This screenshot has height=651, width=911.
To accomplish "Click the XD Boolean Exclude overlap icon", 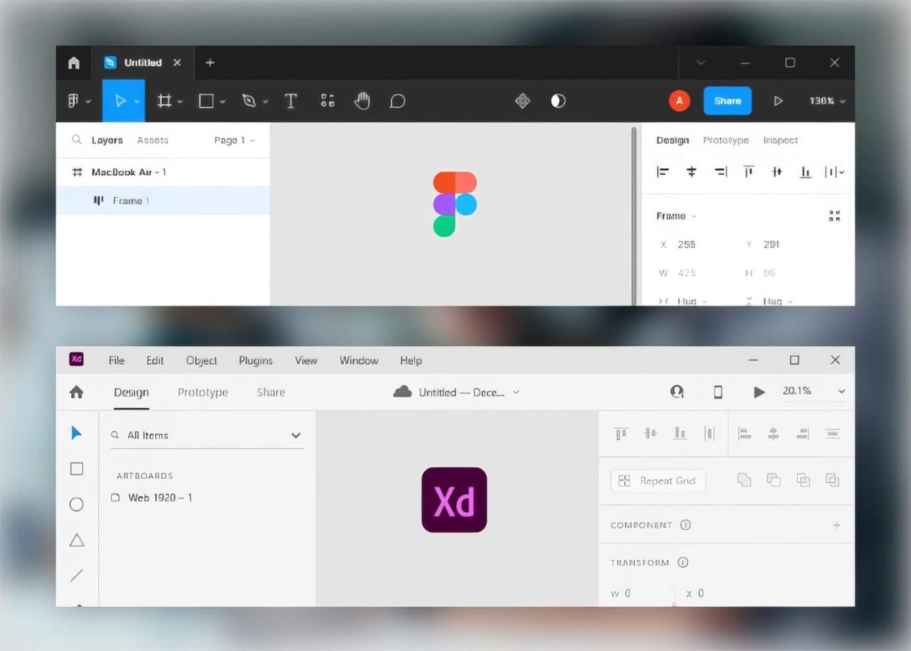I will 832,480.
